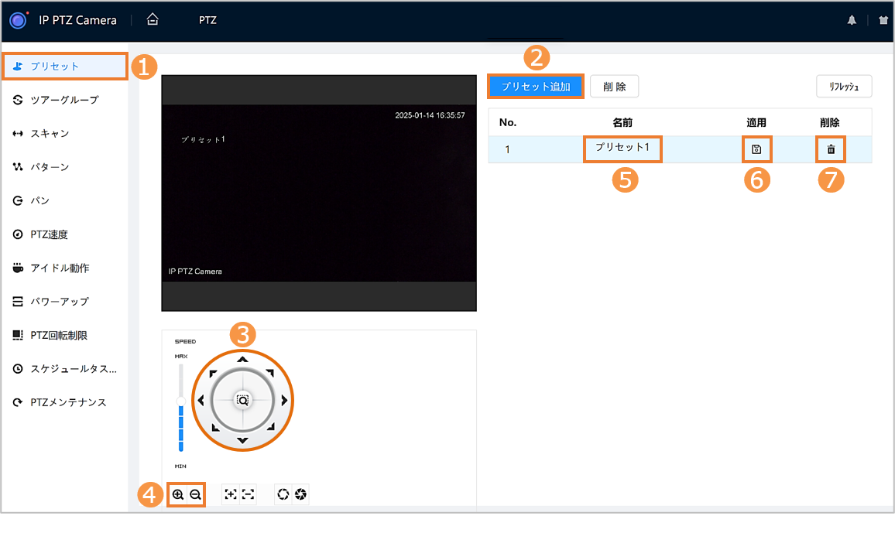Click the zoom out magnifier icon
895x533 pixels.
click(195, 494)
